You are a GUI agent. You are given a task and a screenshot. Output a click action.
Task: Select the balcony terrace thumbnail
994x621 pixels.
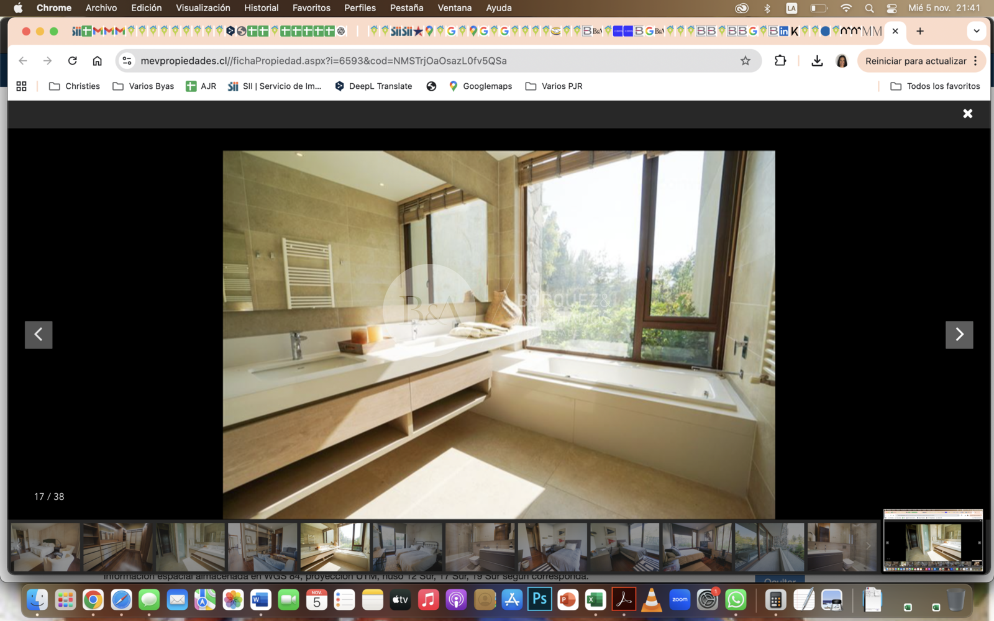(x=769, y=546)
